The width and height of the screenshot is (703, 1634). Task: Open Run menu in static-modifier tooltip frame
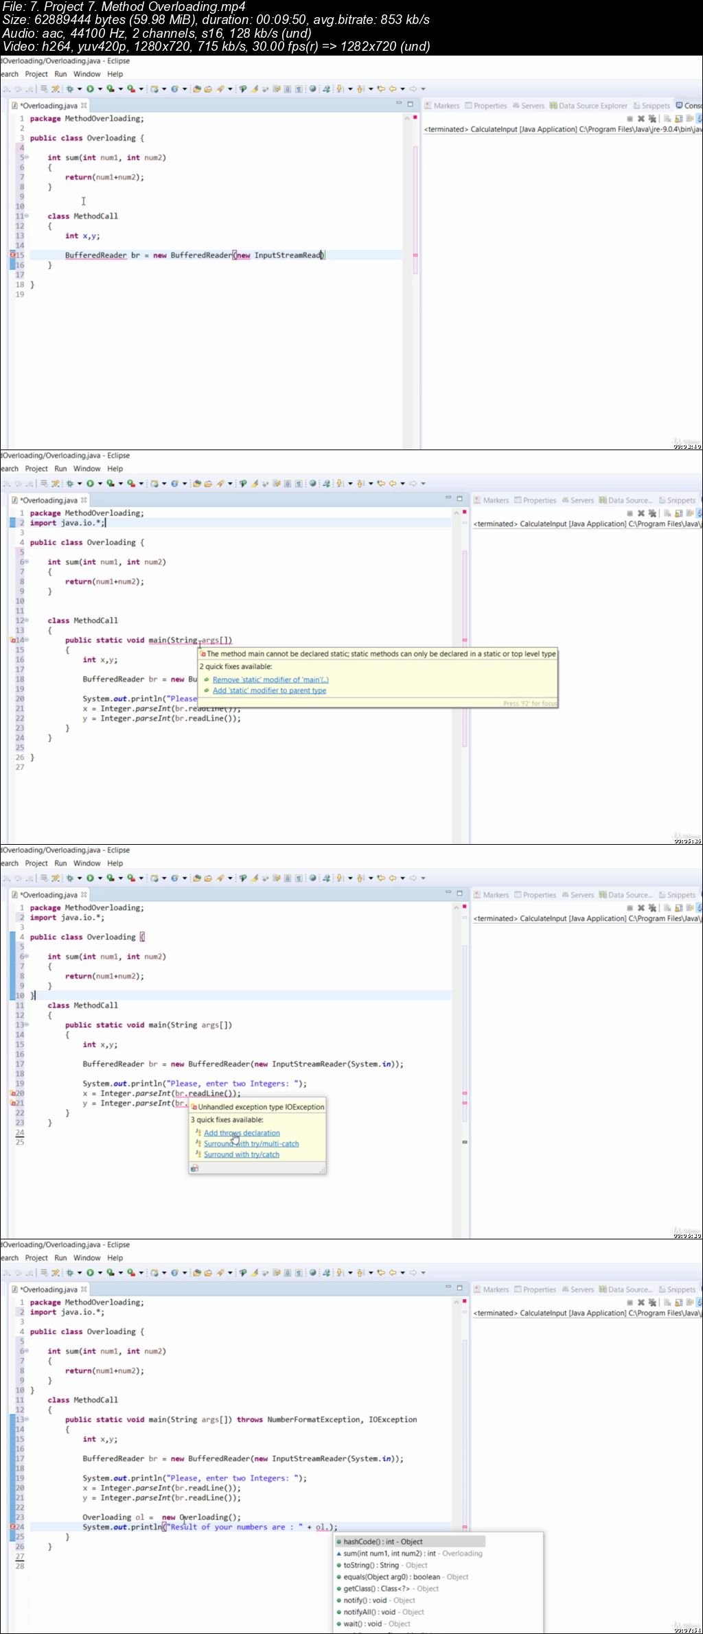tap(60, 469)
